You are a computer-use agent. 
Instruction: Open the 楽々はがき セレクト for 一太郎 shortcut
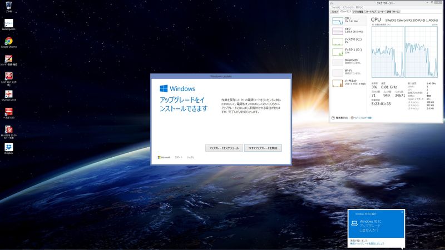click(x=9, y=132)
